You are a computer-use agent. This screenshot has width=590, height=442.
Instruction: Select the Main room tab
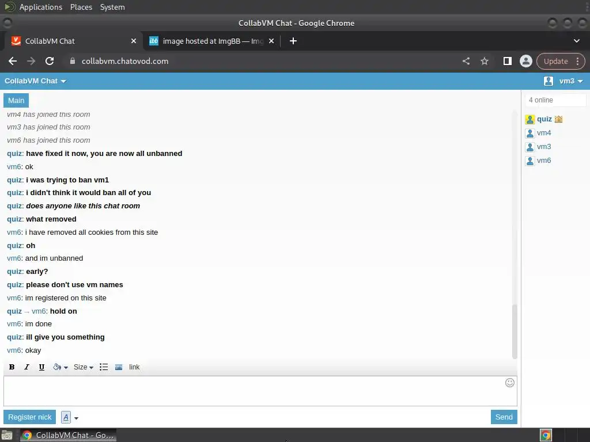16,100
